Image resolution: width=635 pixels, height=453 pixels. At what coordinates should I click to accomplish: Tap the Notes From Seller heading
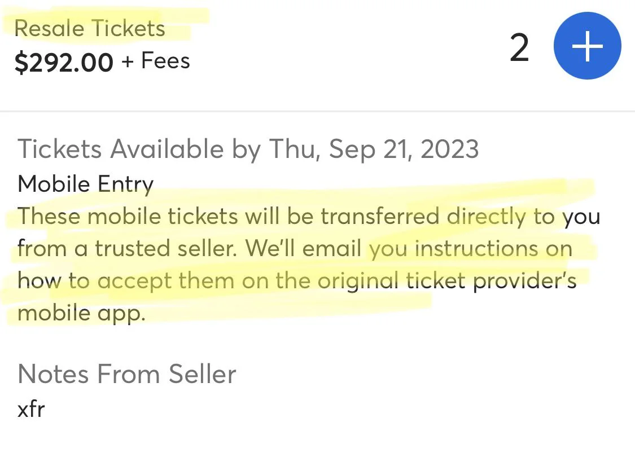(x=126, y=373)
